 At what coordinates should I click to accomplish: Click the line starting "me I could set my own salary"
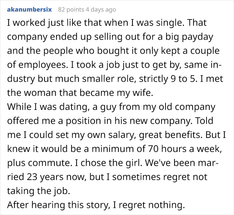coord(113,136)
